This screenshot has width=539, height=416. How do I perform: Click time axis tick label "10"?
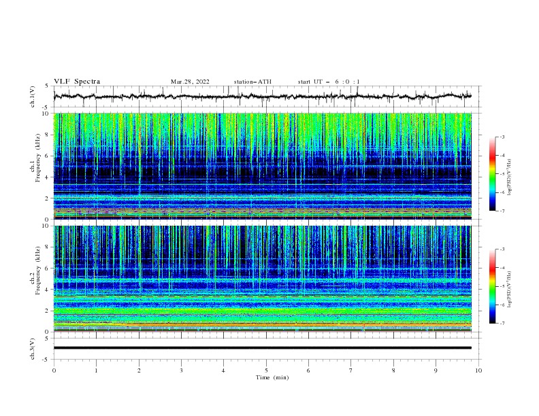tap(478, 370)
